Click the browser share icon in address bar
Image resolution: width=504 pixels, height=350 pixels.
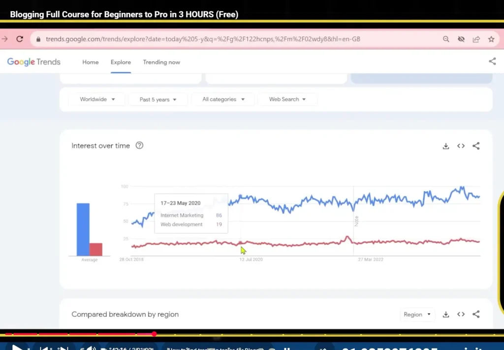pyautogui.click(x=476, y=39)
